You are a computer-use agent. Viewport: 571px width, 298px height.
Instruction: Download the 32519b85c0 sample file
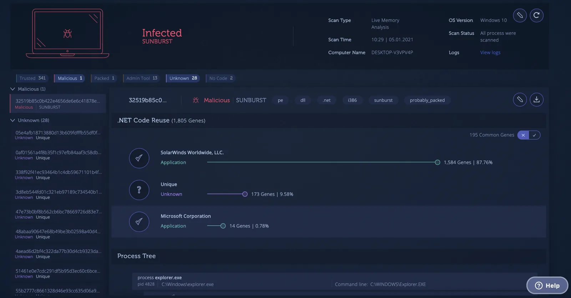[x=536, y=100]
